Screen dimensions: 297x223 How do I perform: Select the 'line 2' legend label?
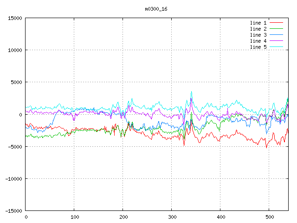pos(258,29)
